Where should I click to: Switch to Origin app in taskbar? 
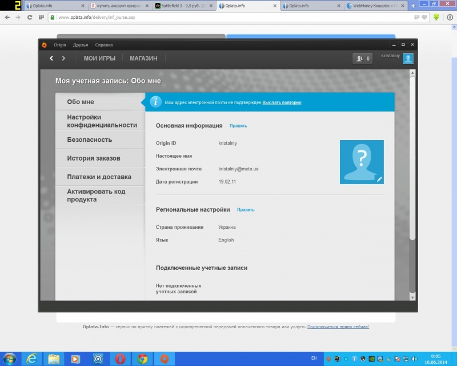tap(165, 359)
